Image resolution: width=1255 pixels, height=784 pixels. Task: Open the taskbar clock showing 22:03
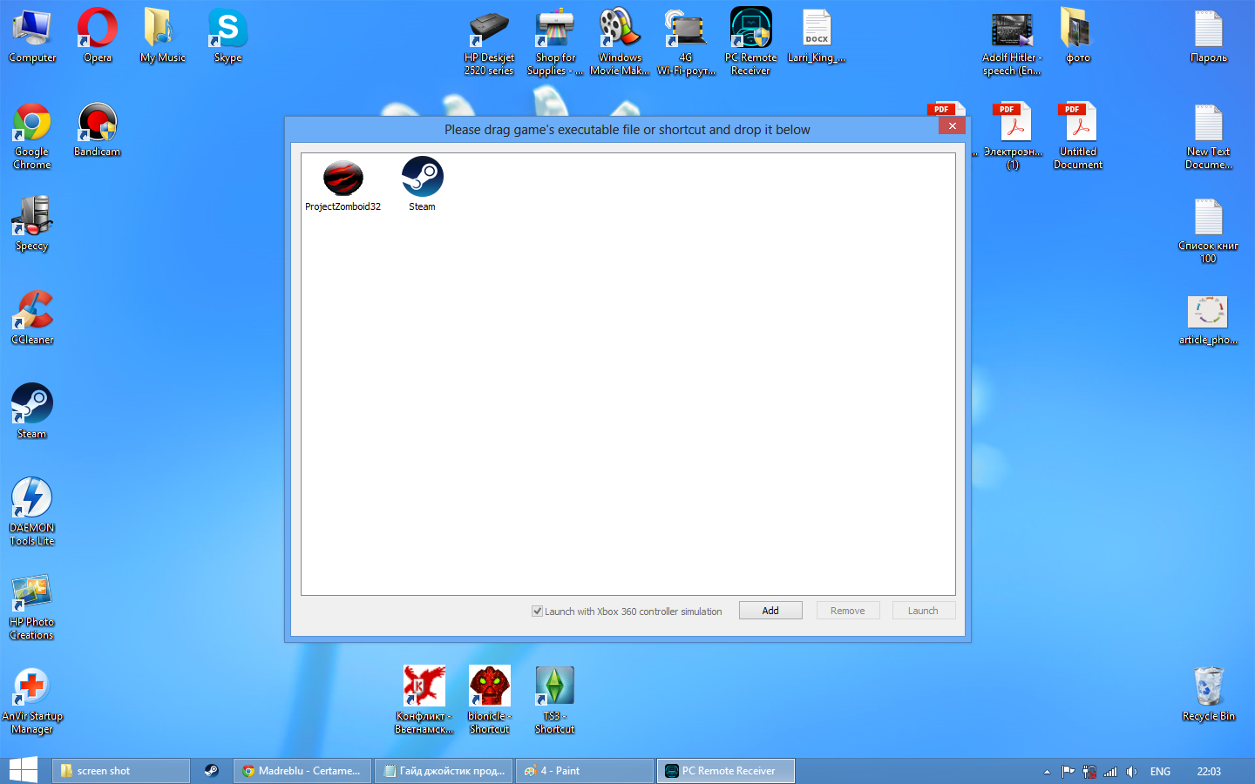[x=1209, y=772]
